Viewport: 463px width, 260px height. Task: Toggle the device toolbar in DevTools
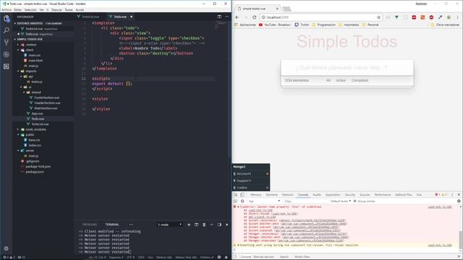(242, 195)
